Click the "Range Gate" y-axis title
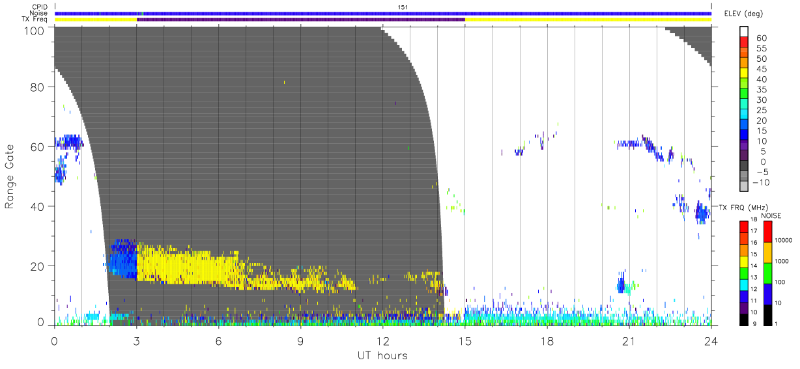800x369 pixels. click(10, 177)
